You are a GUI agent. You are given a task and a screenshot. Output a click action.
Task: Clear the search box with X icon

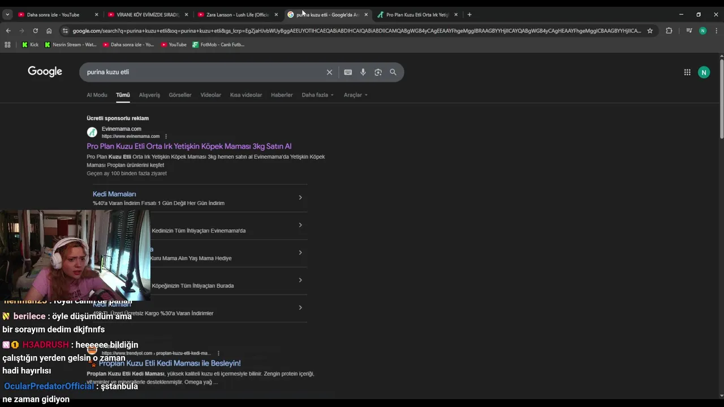329,72
